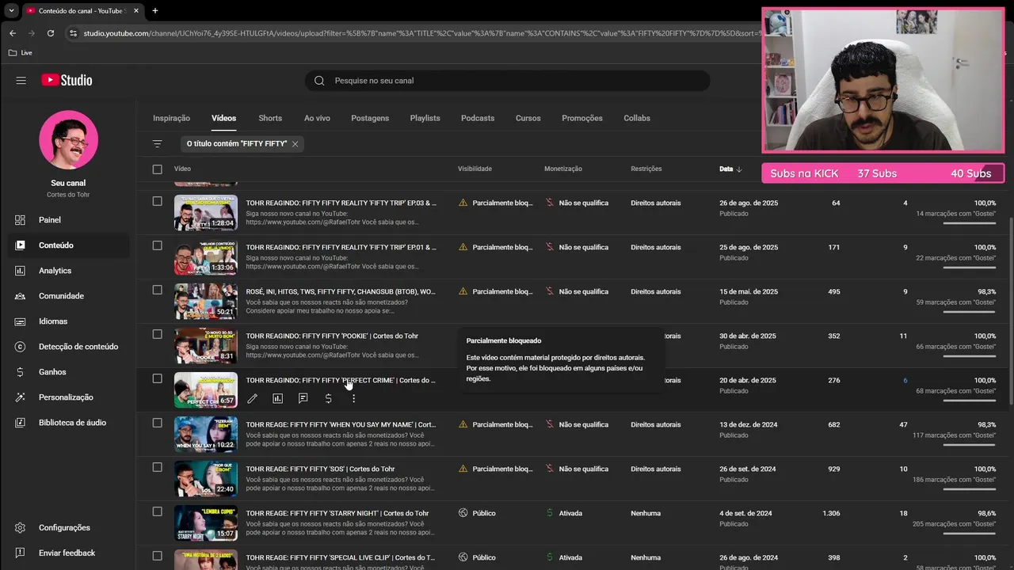
Task: Click Ativada monetization for STARRY NIGHT video
Action: [570, 513]
